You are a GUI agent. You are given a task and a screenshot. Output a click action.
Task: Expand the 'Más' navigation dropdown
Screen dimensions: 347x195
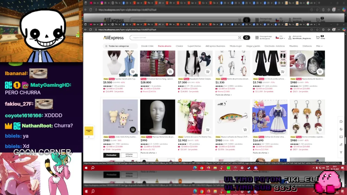point(319,46)
